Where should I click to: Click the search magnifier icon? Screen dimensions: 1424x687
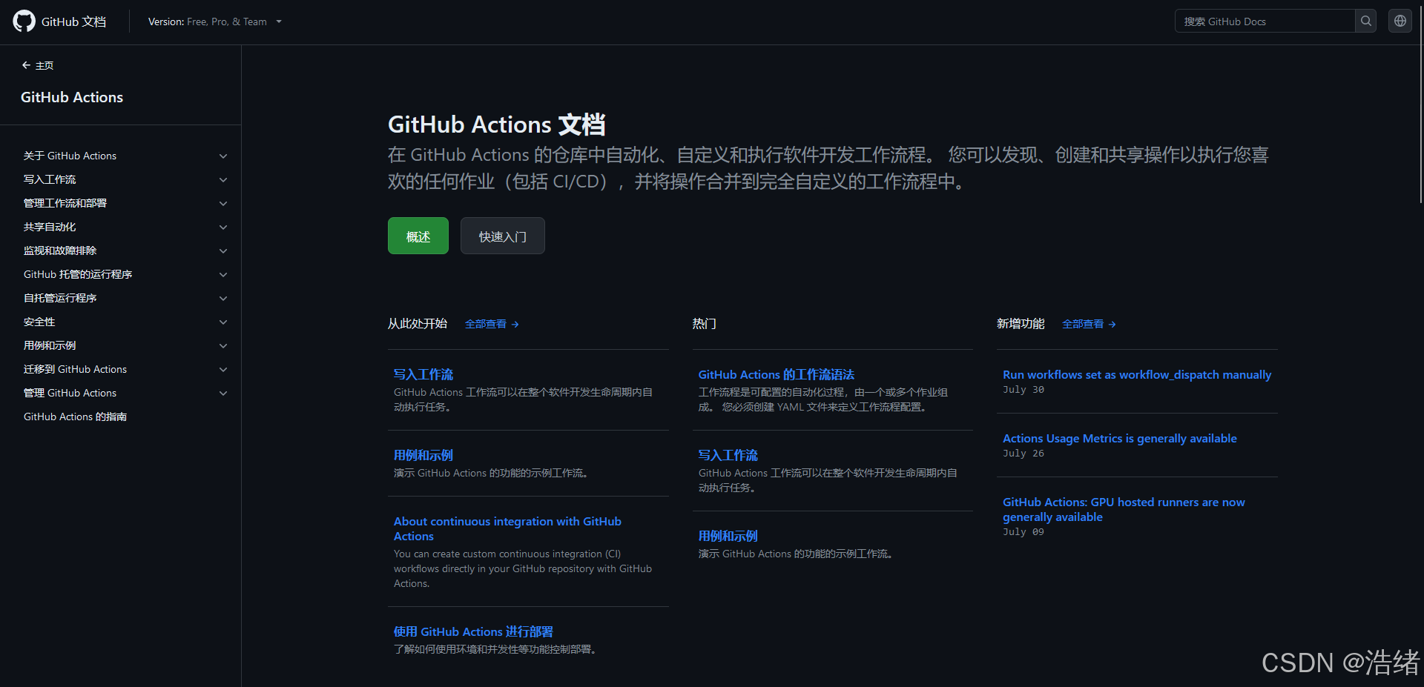pyautogui.click(x=1365, y=21)
